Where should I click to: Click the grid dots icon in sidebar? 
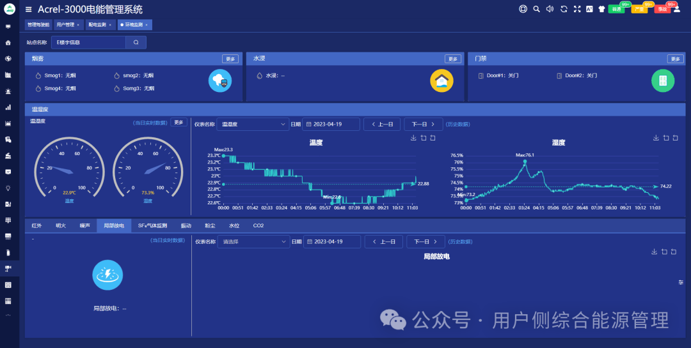pyautogui.click(x=8, y=220)
